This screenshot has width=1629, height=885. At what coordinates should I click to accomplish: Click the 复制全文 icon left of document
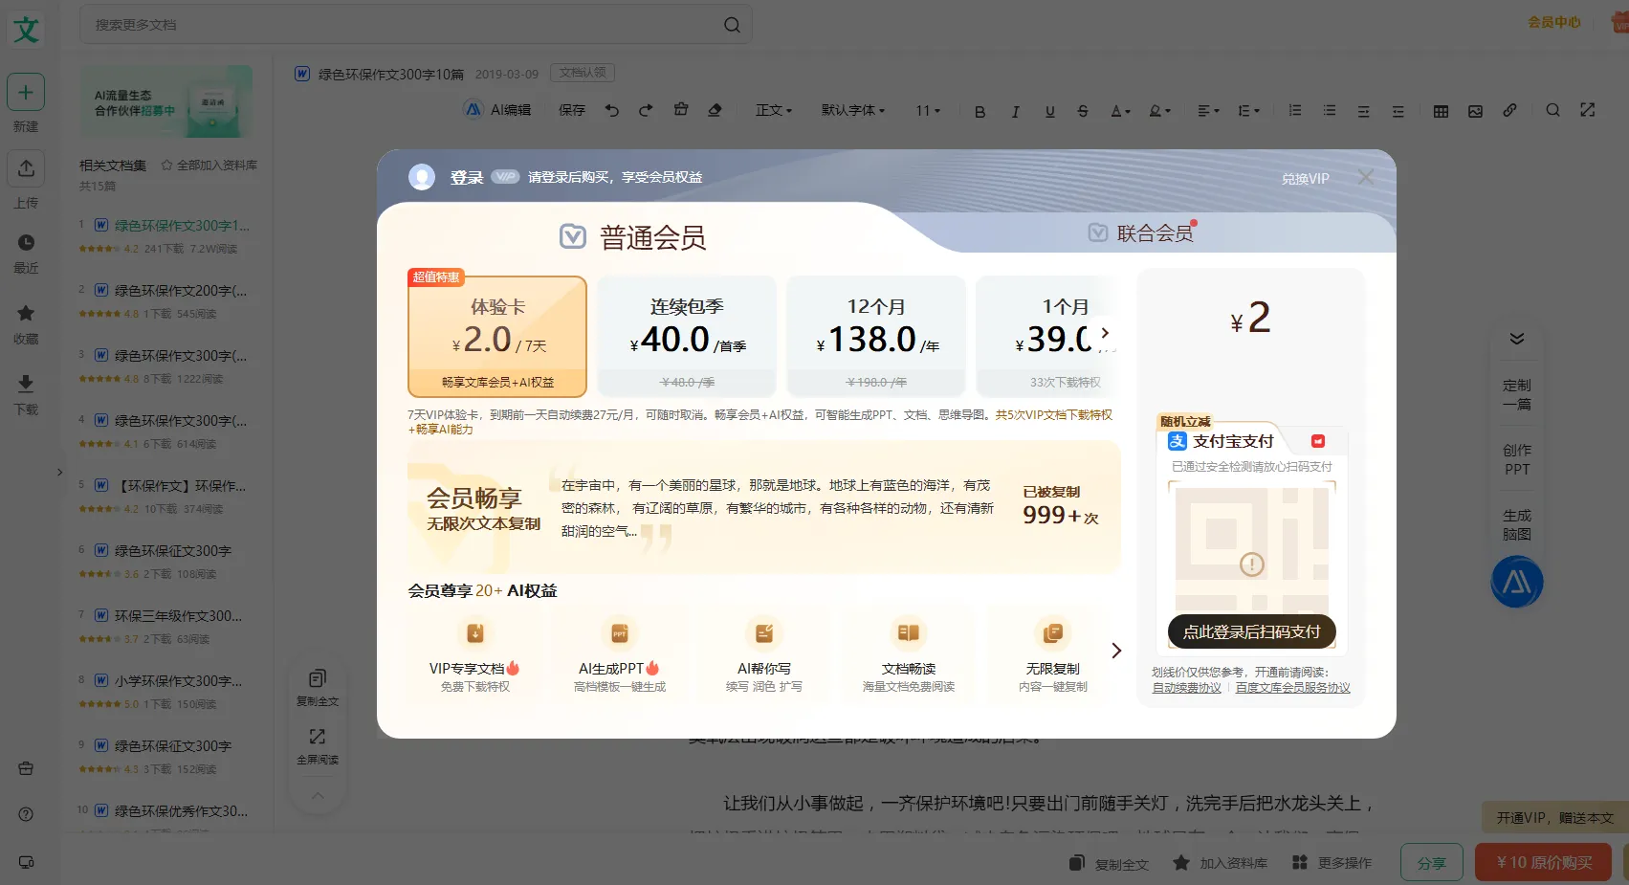pos(318,679)
